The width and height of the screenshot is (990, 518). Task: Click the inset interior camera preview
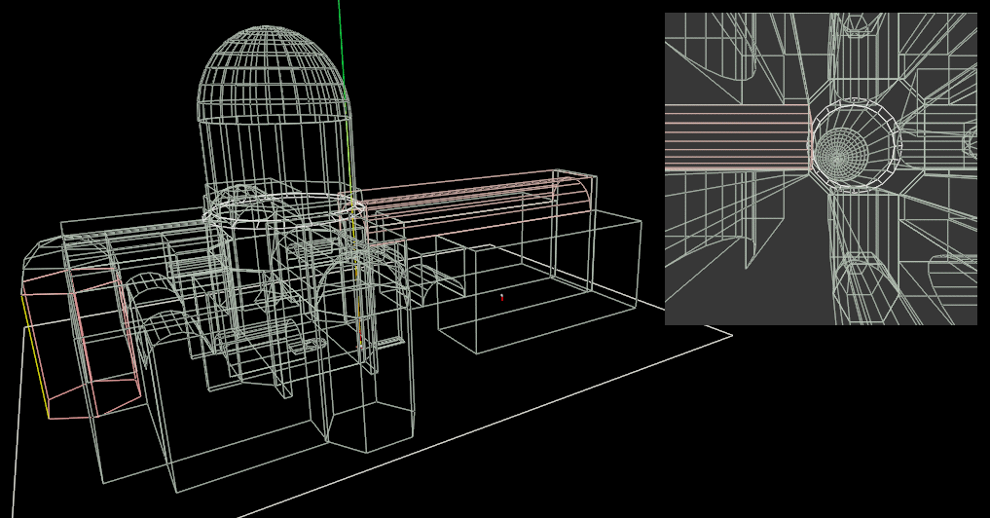point(821,168)
